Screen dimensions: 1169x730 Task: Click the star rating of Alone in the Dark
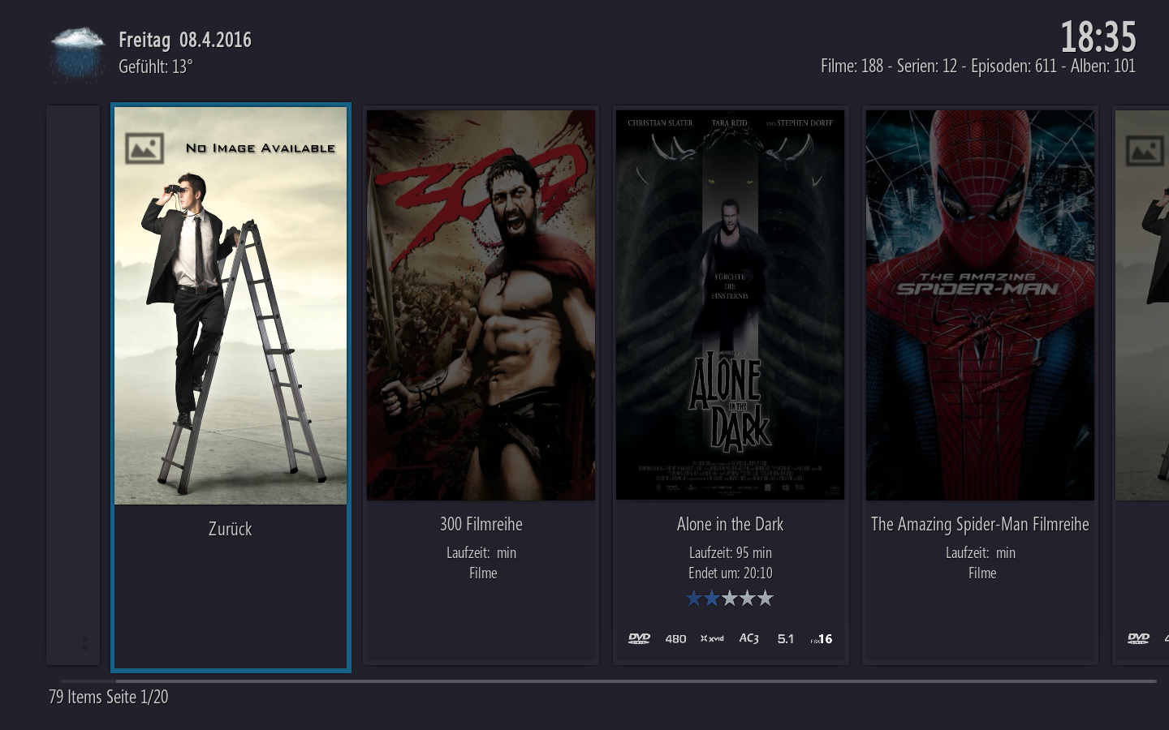point(730,599)
